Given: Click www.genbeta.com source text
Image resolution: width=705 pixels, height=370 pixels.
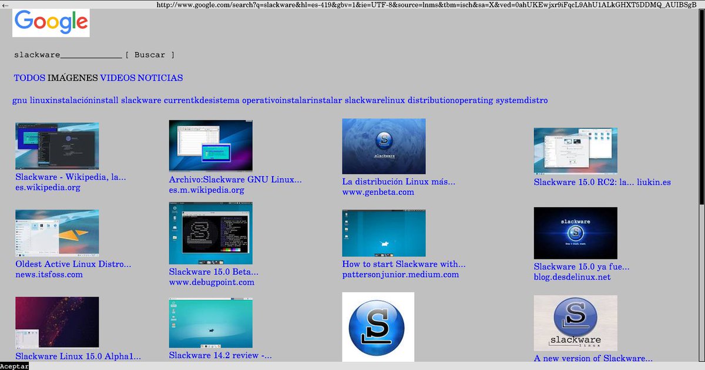Looking at the screenshot, I should [x=378, y=192].
